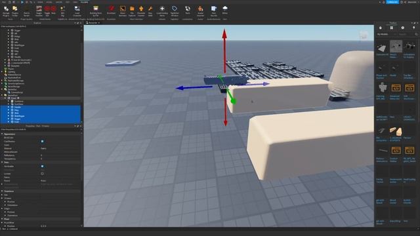Screen dimensions: 420x236
Task: Toggle the Locked checkbox
Action: pyautogui.click(x=42, y=174)
